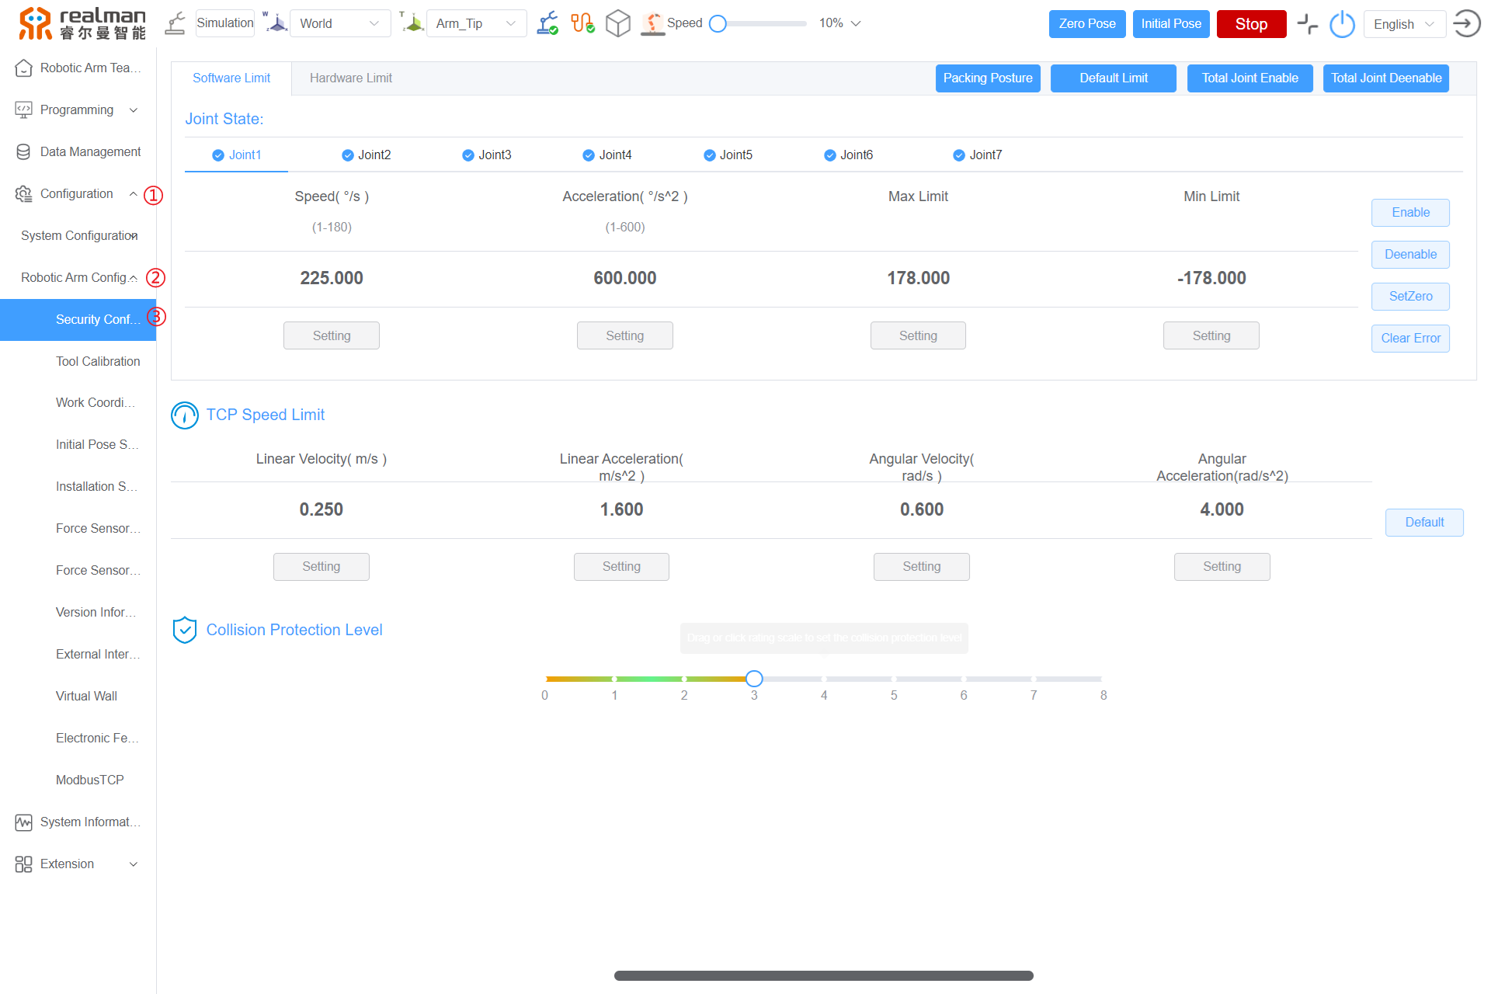Toggle the Joint3 checkmark
1491x994 pixels.
tap(468, 155)
